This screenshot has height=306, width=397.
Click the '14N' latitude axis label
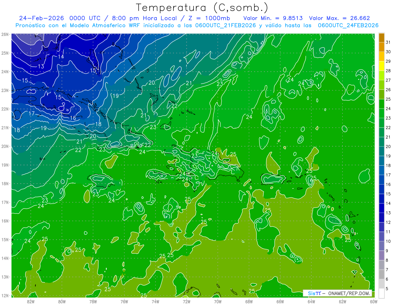click(x=5, y=258)
